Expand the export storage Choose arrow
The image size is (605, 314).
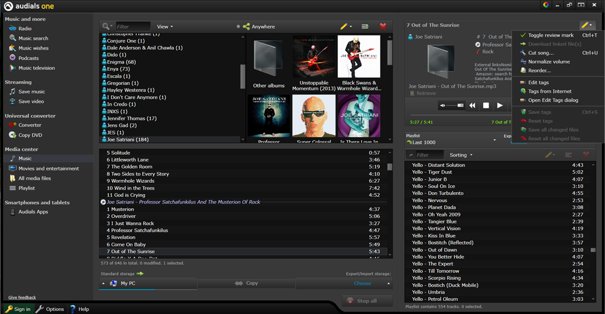pyautogui.click(x=389, y=283)
